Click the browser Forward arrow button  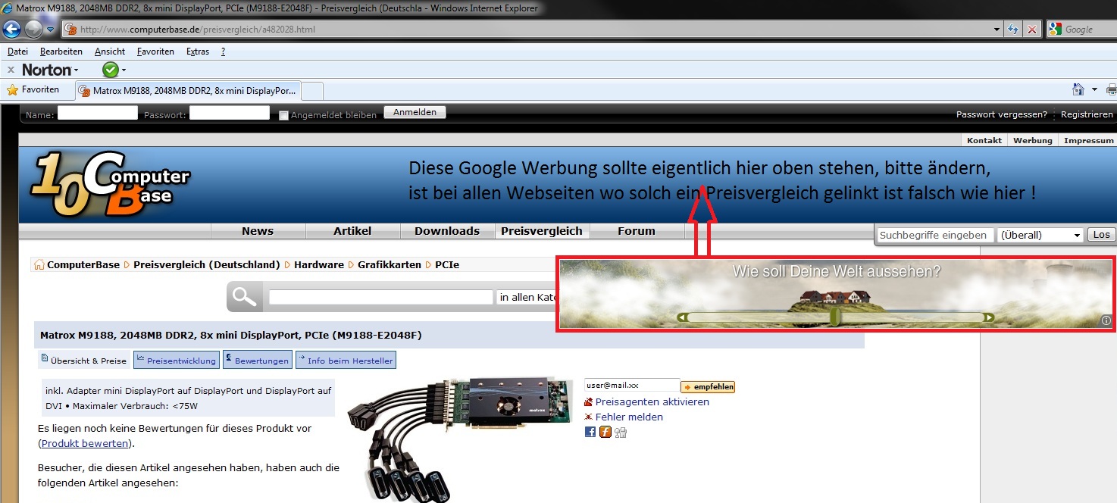point(33,30)
